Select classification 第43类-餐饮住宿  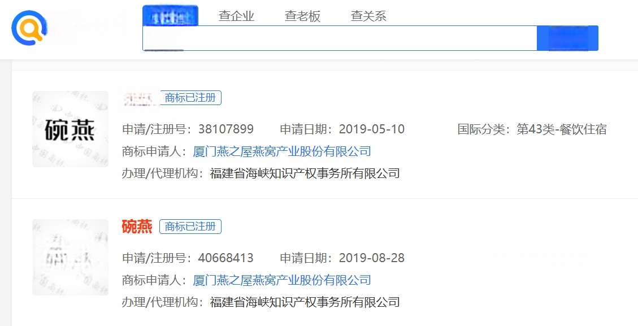(562, 129)
